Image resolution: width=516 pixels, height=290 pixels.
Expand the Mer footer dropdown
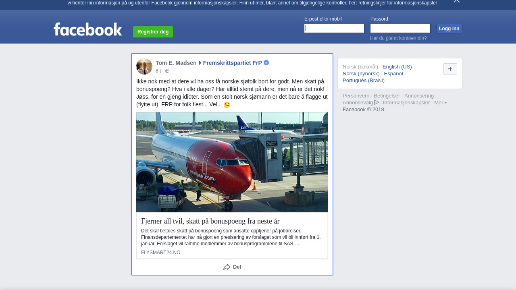[x=440, y=102]
